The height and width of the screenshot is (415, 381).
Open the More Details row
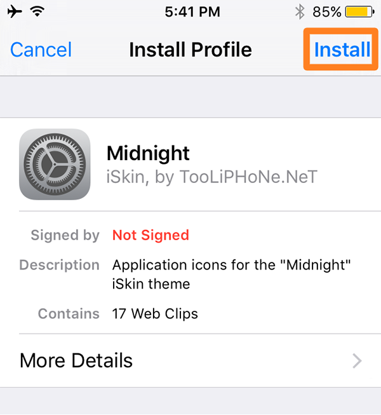[190, 361]
